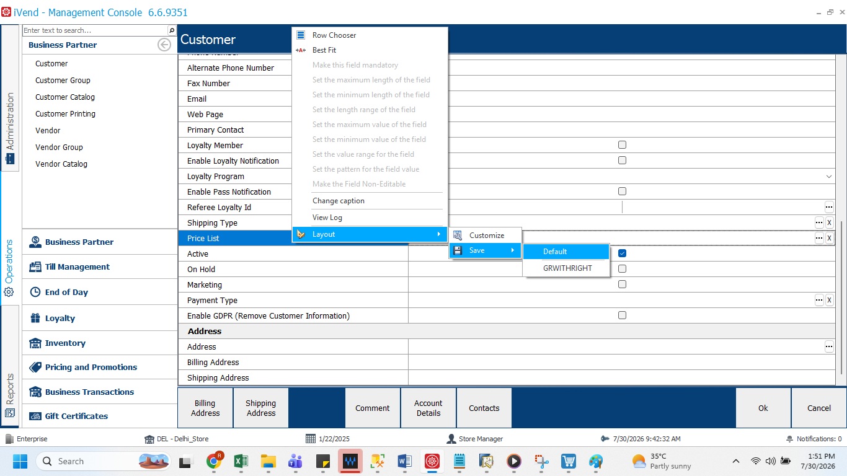Open the Business Transactions section

[x=99, y=392]
